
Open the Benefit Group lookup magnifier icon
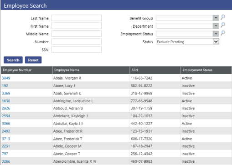pos(223,17)
